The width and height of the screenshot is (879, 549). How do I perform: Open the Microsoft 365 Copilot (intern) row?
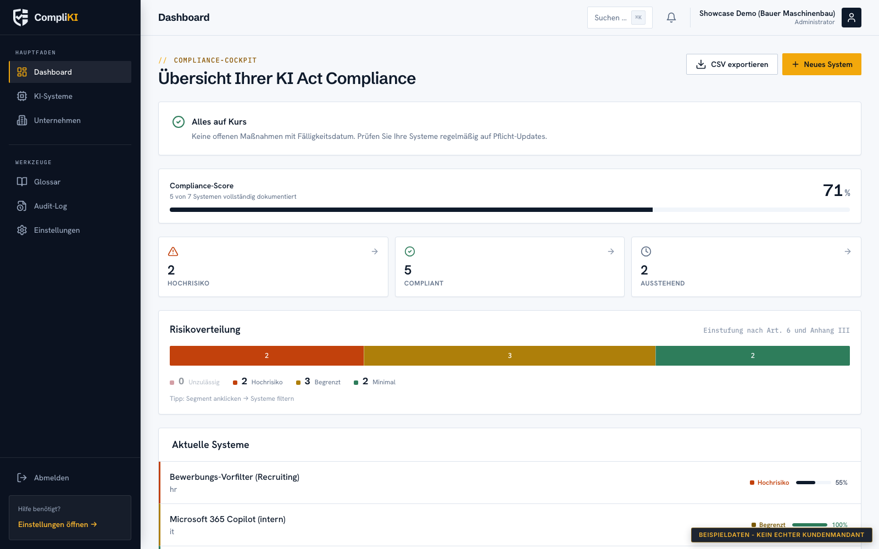[510, 525]
